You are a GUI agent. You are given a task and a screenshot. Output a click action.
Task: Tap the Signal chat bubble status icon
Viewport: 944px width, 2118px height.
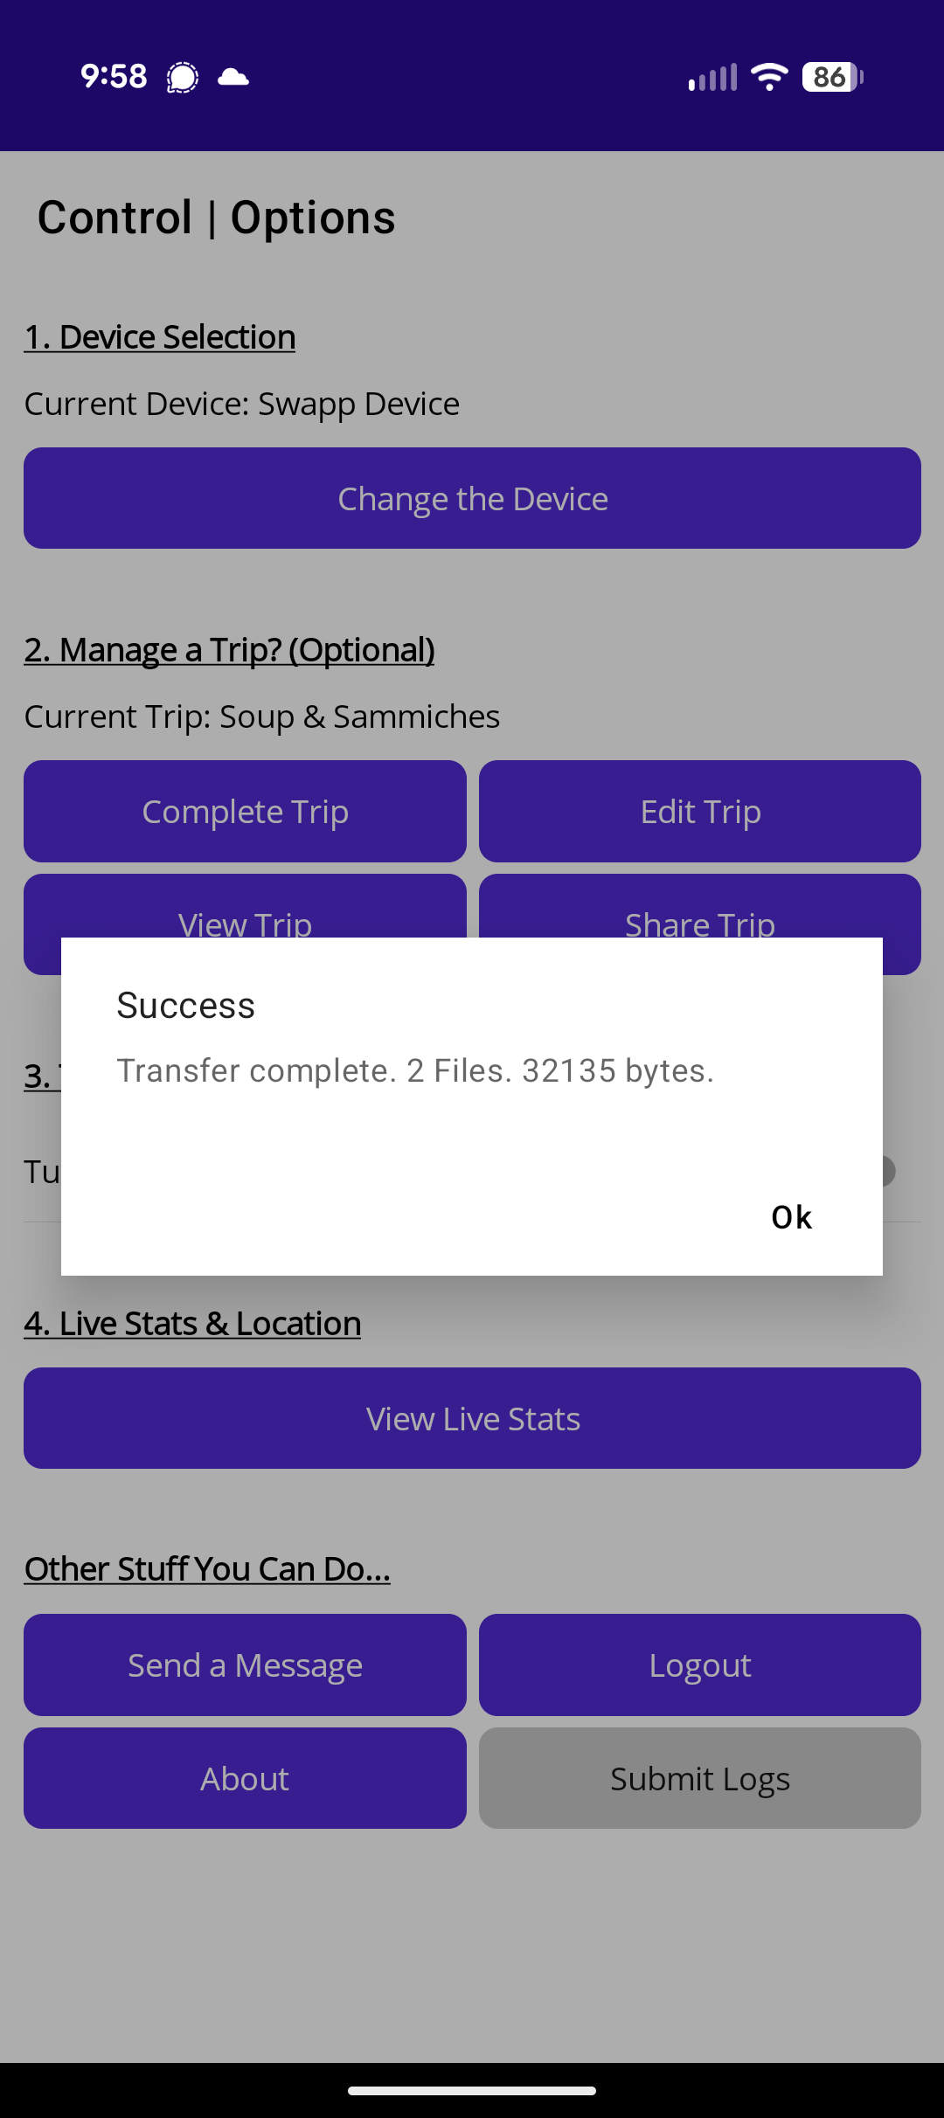(x=183, y=77)
